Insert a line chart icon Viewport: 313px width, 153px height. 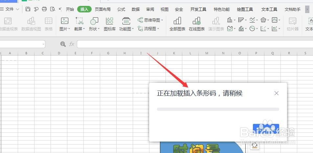(252, 20)
